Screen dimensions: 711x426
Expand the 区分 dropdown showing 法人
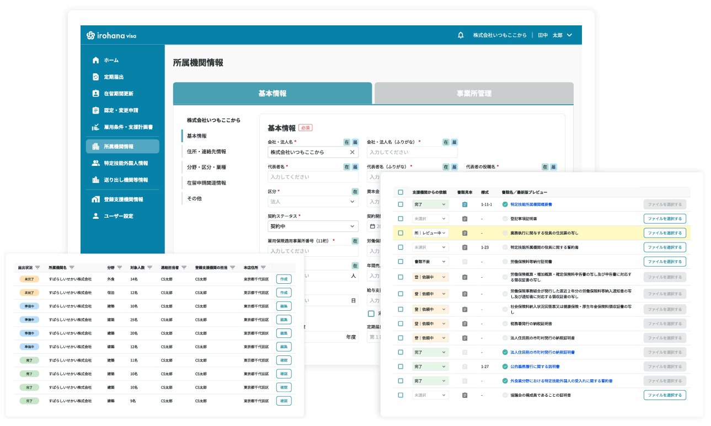pyautogui.click(x=313, y=202)
